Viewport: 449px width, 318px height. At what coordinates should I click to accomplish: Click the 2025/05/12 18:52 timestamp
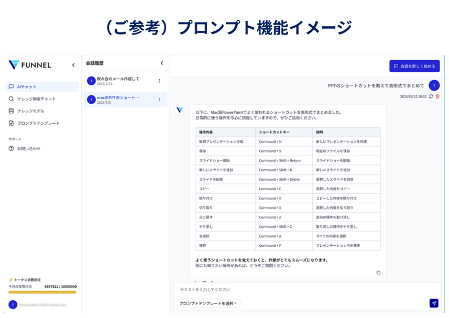(413, 97)
